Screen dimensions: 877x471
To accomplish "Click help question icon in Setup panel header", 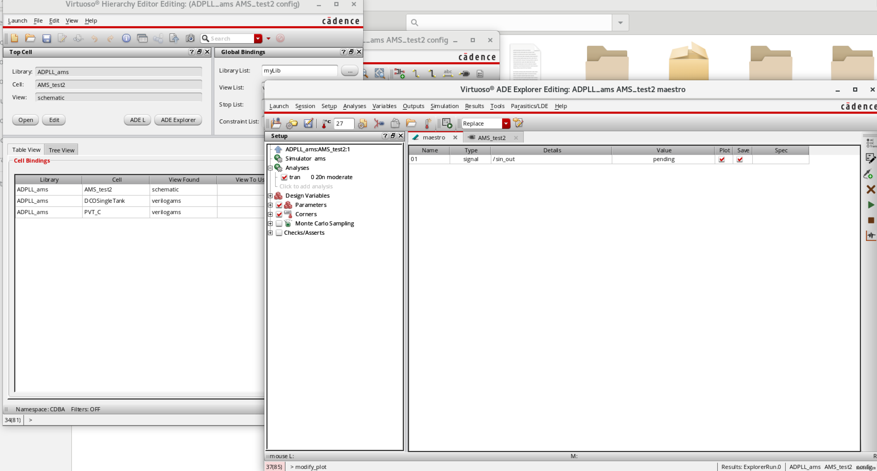I will click(x=385, y=136).
